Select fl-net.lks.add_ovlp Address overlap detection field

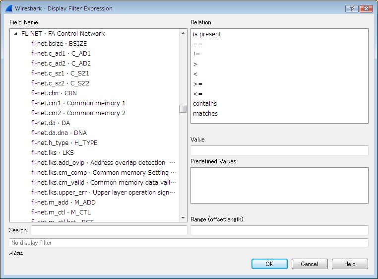click(x=103, y=162)
